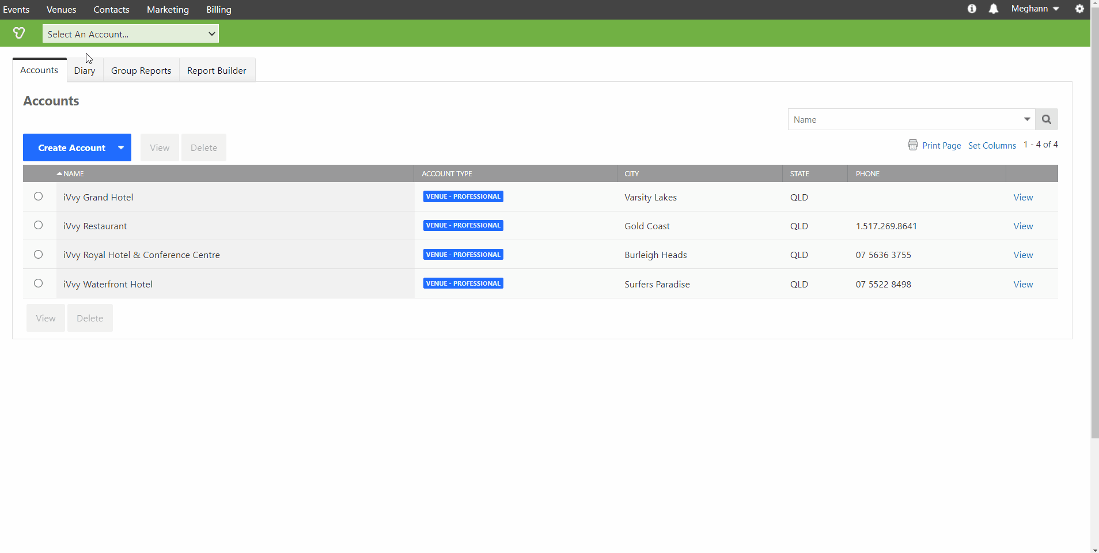Expand the Create Account dropdown arrow
The width and height of the screenshot is (1099, 553).
(x=121, y=147)
